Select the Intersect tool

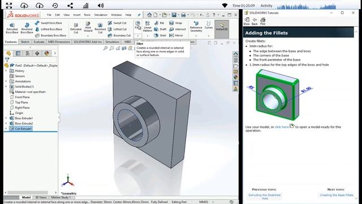pos(177,29)
